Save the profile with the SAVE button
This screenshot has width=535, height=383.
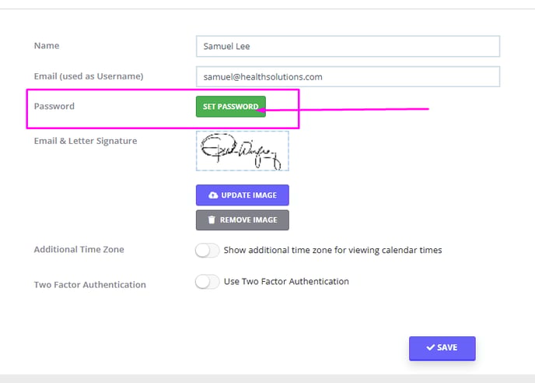442,348
